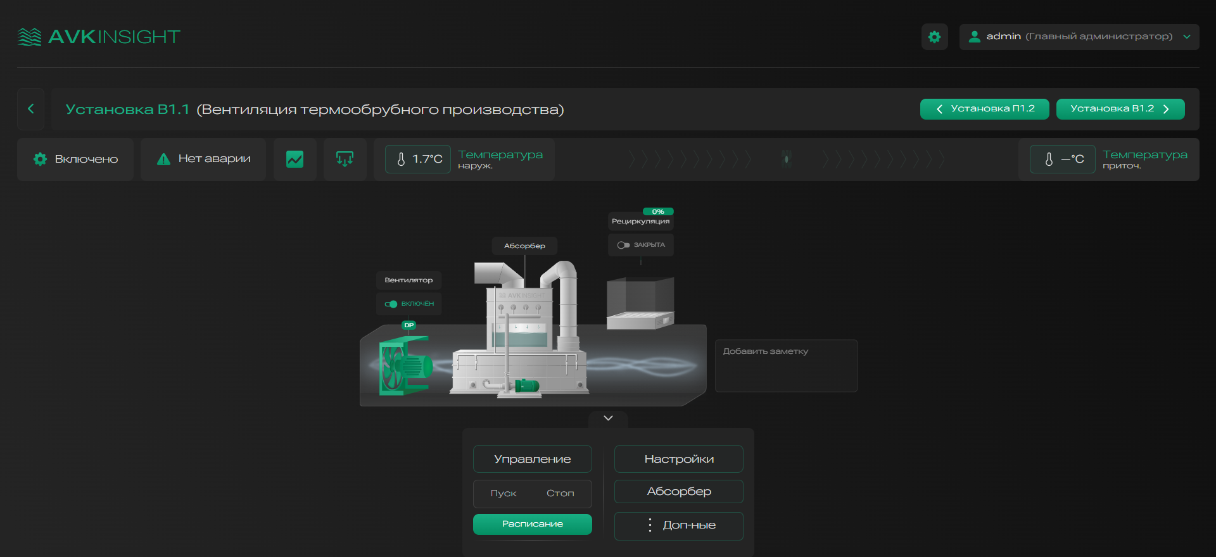Toggle the Включено power status

click(x=75, y=159)
